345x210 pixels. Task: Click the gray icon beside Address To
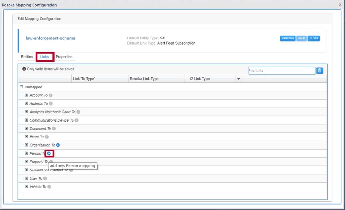[x=51, y=103]
